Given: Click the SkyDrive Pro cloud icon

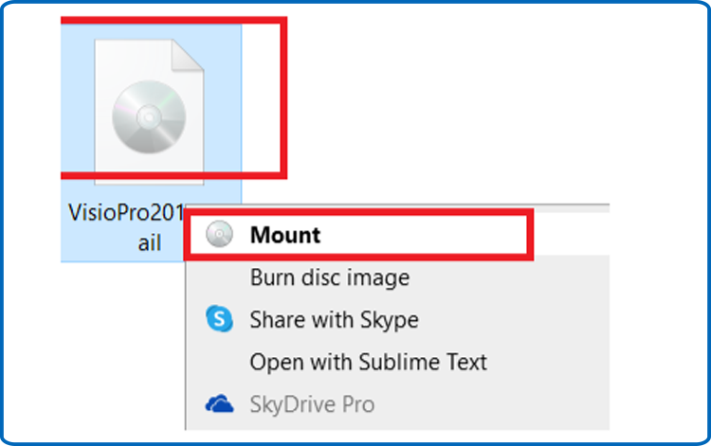Looking at the screenshot, I should (x=220, y=404).
